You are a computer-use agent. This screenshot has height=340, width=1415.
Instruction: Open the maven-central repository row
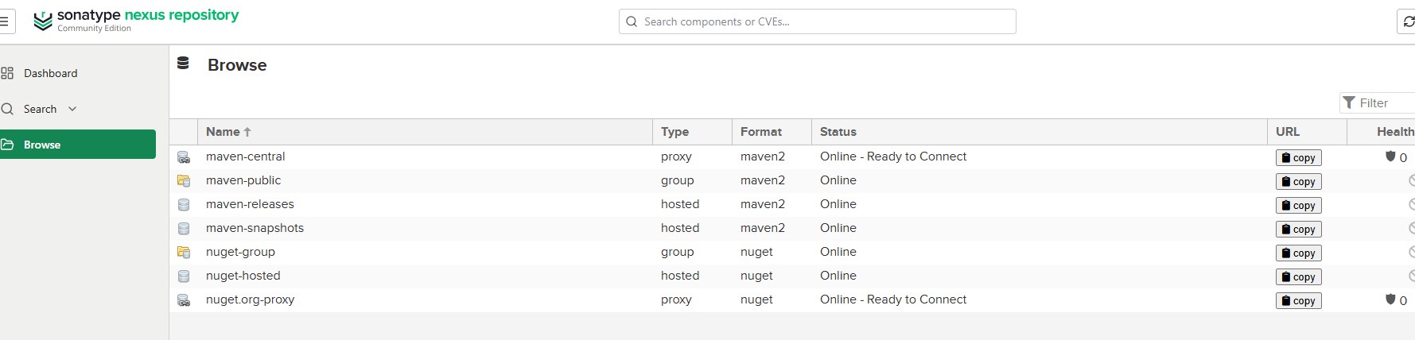point(792,157)
